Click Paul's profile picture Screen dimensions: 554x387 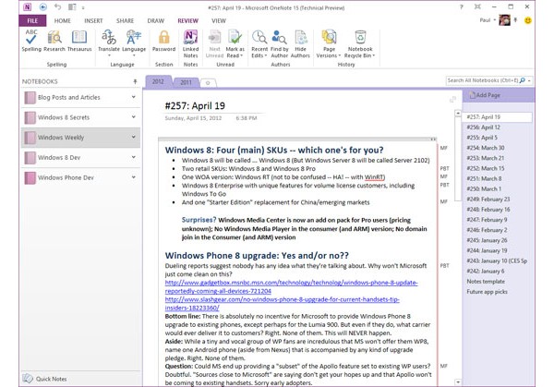(x=504, y=20)
